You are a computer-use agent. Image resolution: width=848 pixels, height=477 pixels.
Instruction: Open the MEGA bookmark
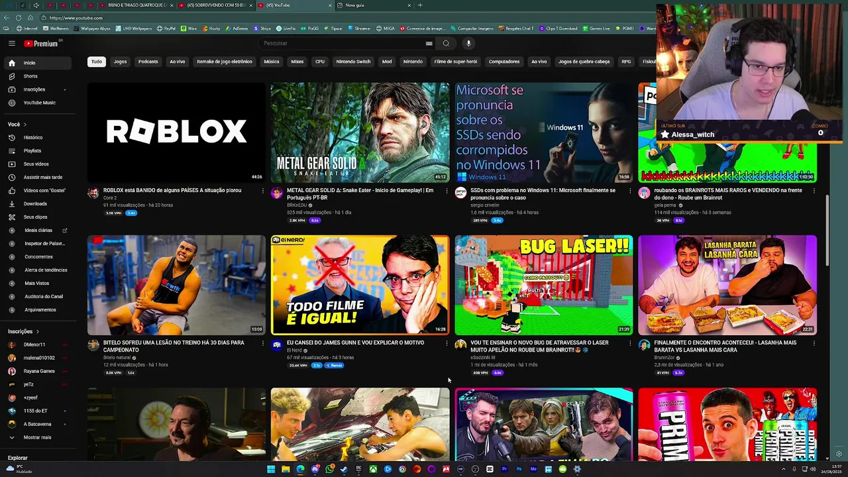[385, 28]
